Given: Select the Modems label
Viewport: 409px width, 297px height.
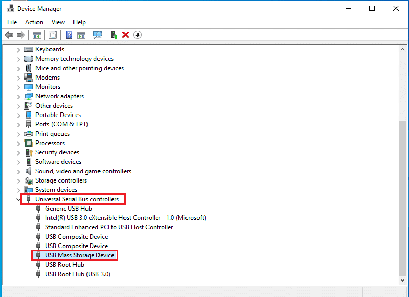Looking at the screenshot, I should 48,78.
